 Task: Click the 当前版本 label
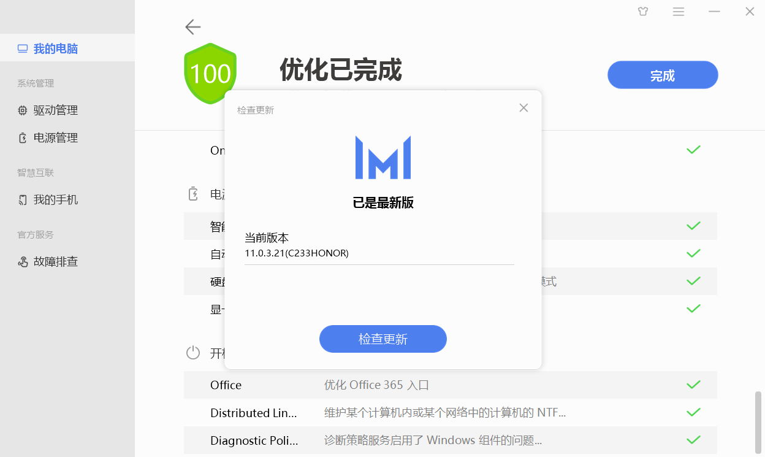click(x=267, y=238)
